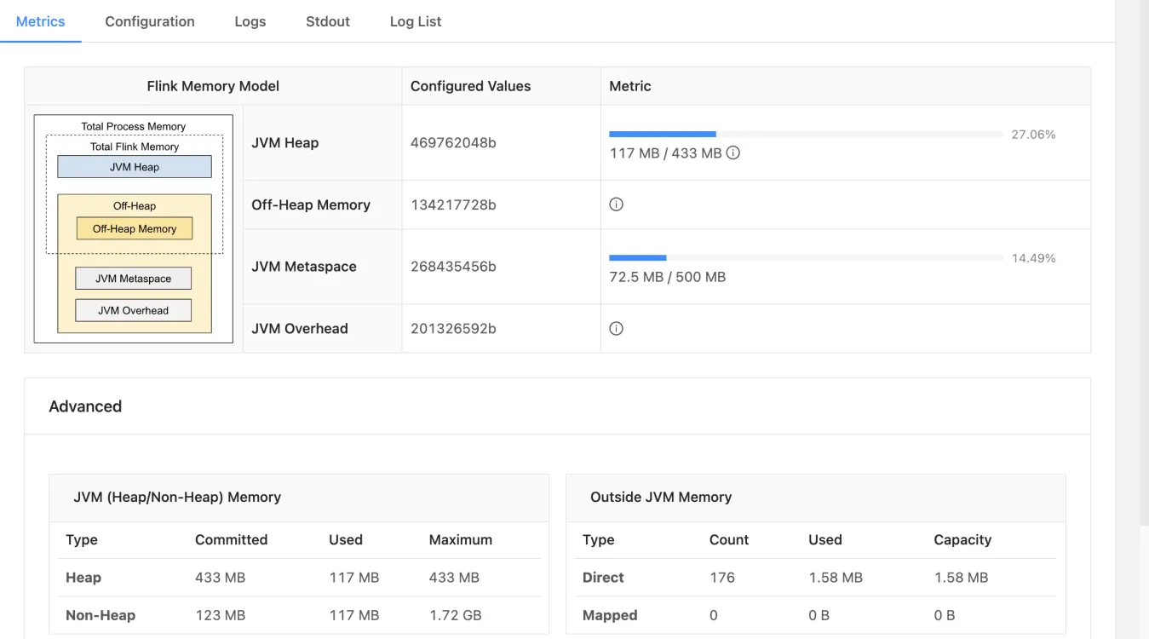Screen dimensions: 1149x639
Task: Click the info icon in JVM Overhead row
Action: 617,328
